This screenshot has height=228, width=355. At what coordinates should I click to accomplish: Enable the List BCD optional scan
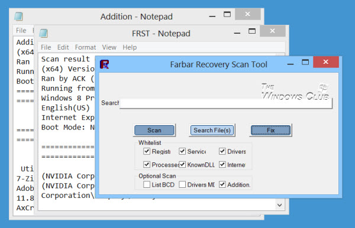coord(147,185)
